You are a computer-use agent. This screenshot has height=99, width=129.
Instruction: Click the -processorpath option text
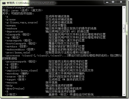click(x=21, y=61)
